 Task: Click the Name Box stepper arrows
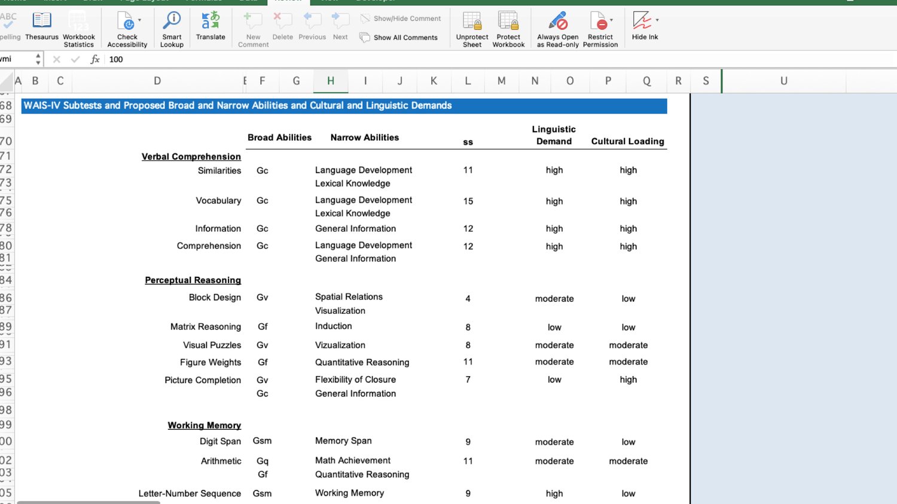pyautogui.click(x=38, y=59)
